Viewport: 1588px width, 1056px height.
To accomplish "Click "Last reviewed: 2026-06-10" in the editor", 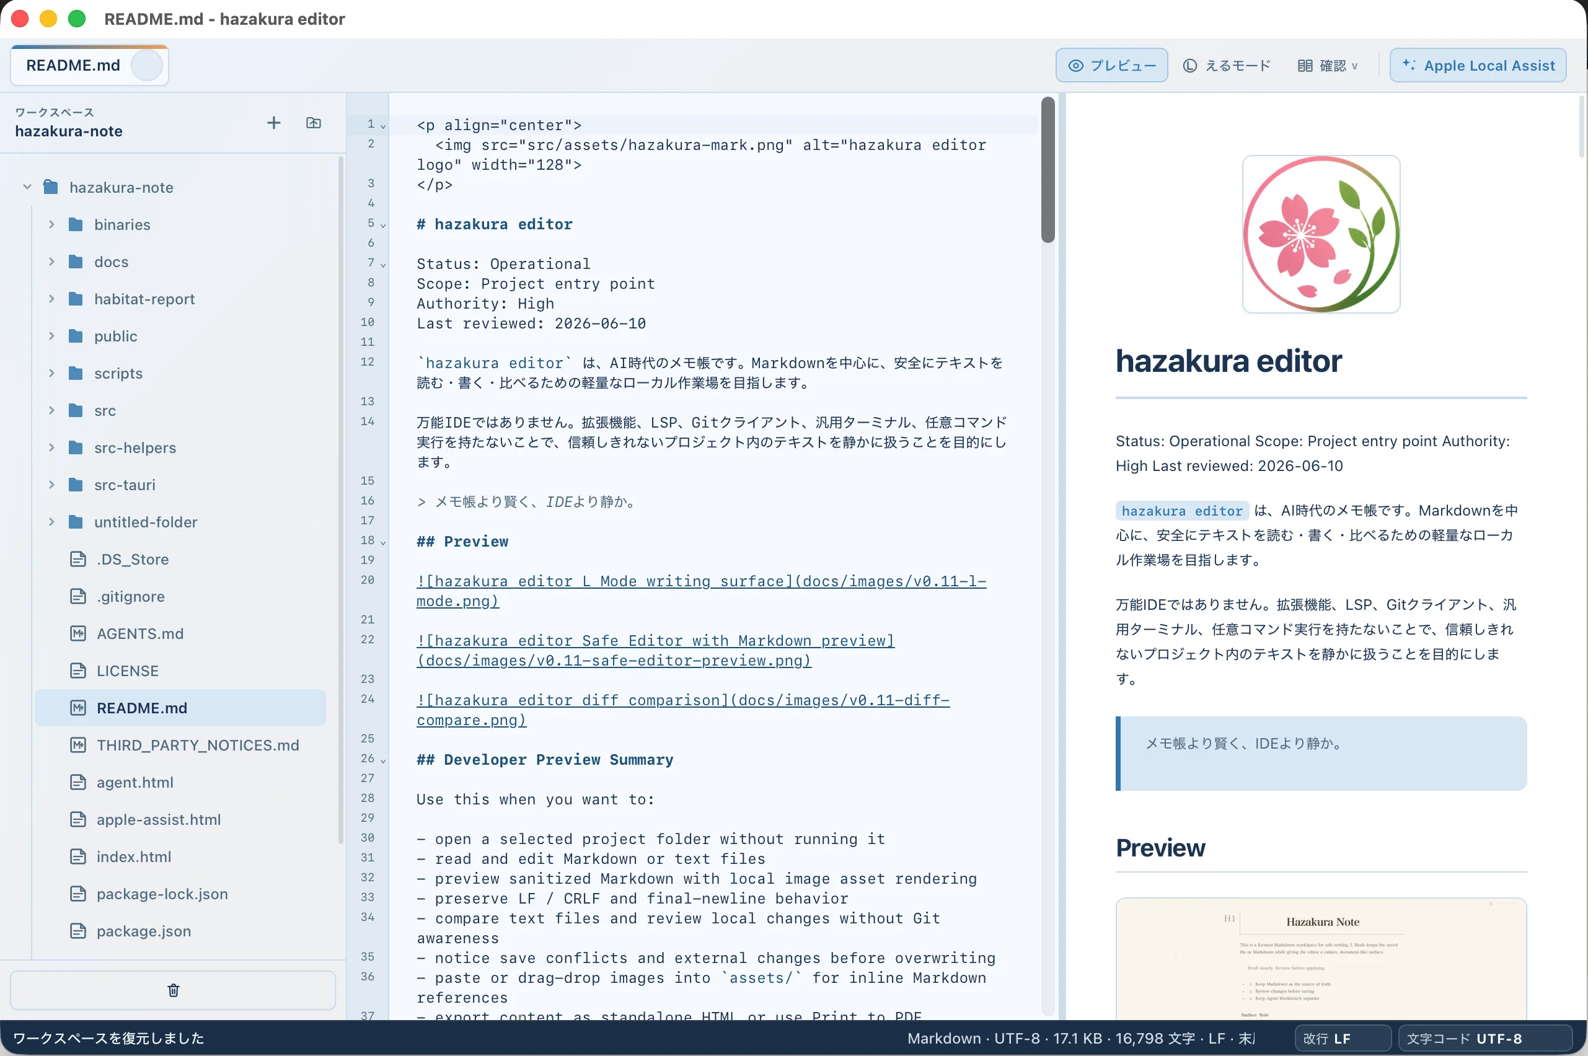I will point(531,323).
